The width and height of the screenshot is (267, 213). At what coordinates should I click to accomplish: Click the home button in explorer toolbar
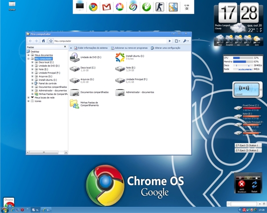(44, 41)
